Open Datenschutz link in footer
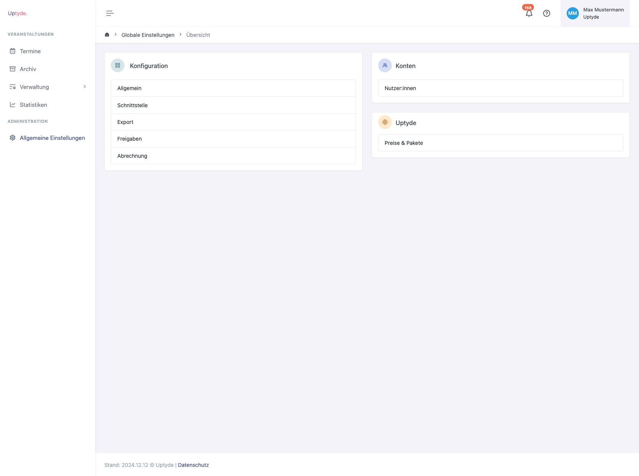Screen dimensions: 639x476 (193, 465)
